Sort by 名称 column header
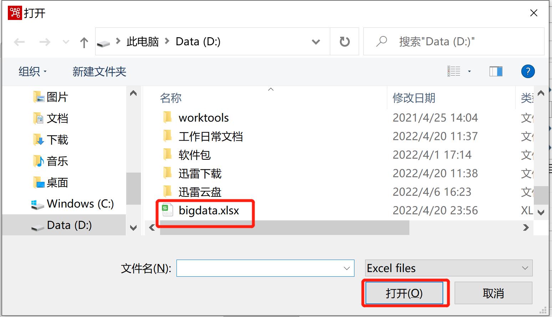 [171, 98]
